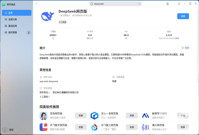
Task: Click the 软件管理 badge showing 2
Action: [x=29, y=33]
